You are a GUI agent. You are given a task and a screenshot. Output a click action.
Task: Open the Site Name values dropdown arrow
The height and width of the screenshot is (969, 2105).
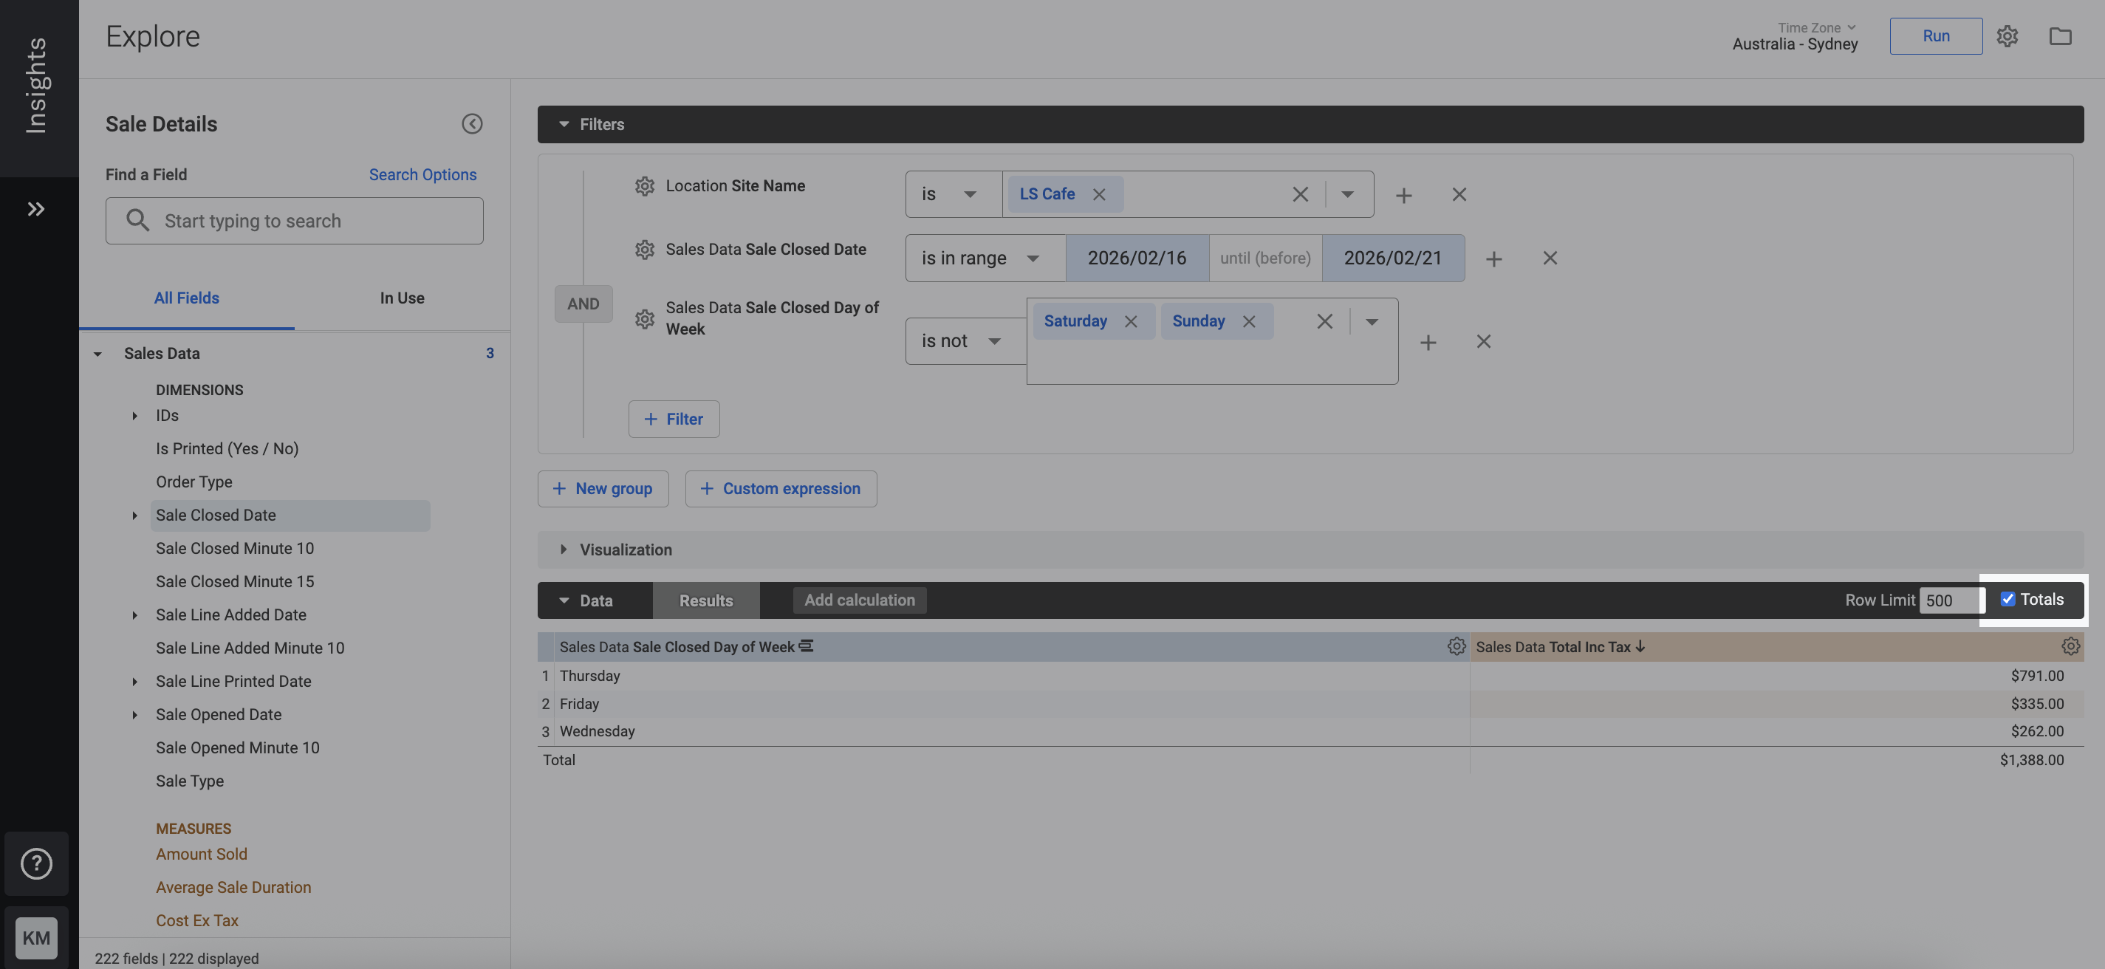coord(1347,194)
